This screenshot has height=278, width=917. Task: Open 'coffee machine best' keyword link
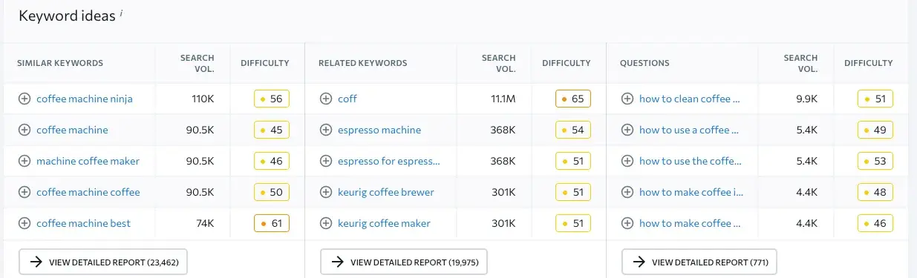pyautogui.click(x=84, y=223)
